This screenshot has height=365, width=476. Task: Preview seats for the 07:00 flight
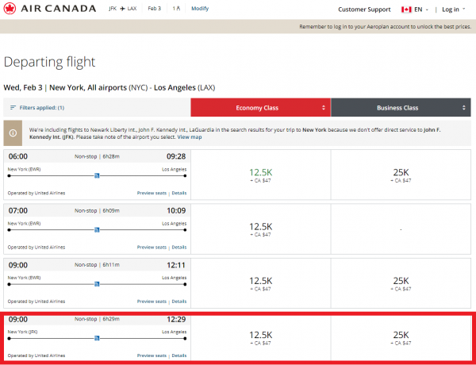pyautogui.click(x=152, y=247)
